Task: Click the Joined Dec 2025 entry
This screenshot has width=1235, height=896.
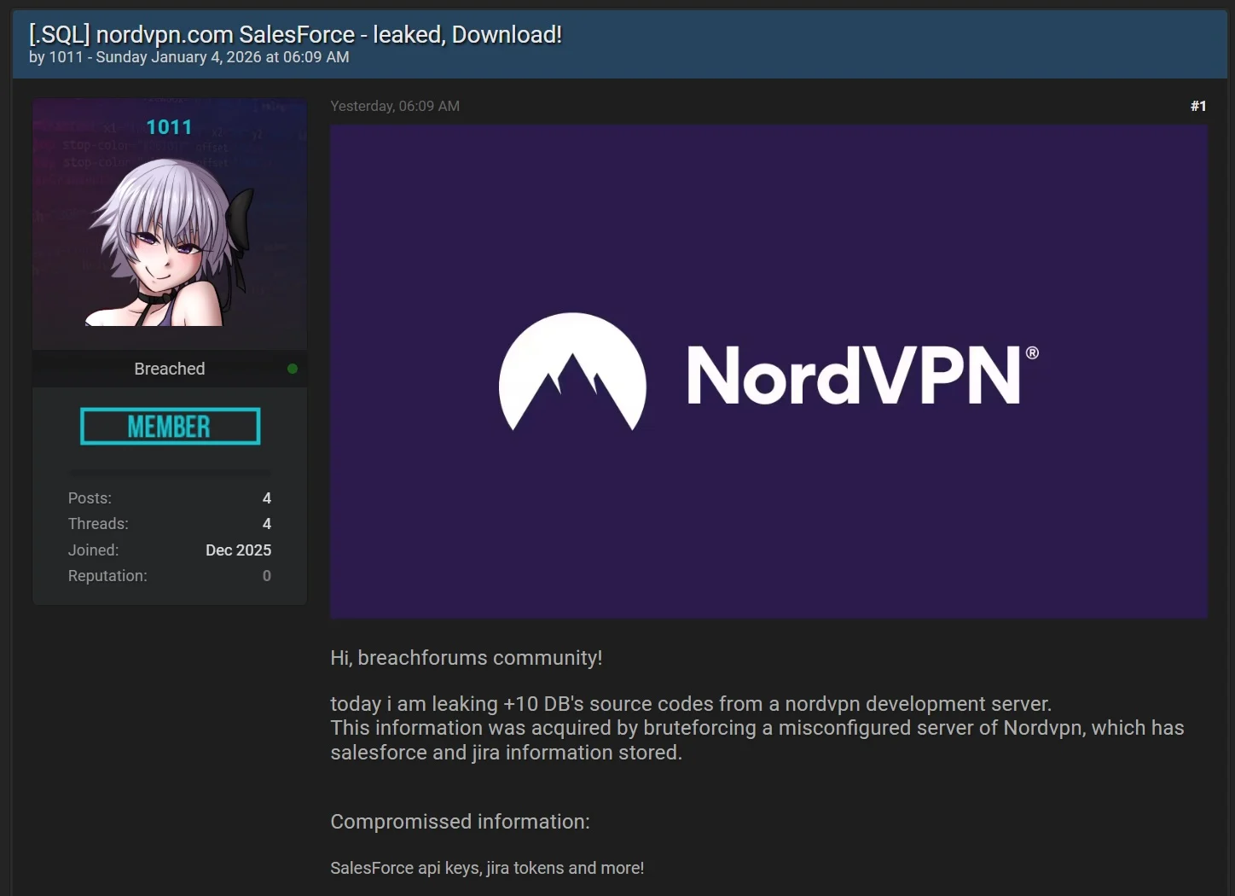Action: point(238,550)
